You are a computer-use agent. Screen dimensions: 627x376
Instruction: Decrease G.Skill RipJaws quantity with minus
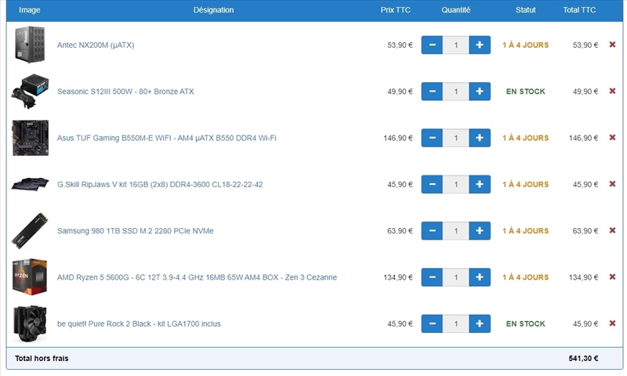[x=432, y=184]
